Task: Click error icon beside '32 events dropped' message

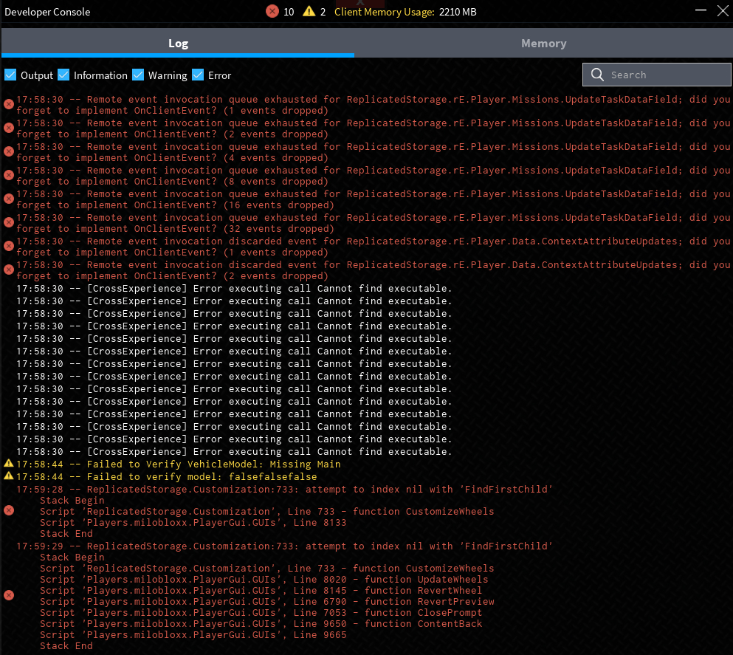Action: tap(9, 222)
